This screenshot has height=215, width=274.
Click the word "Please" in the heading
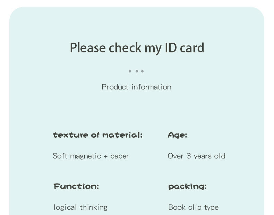88,48
